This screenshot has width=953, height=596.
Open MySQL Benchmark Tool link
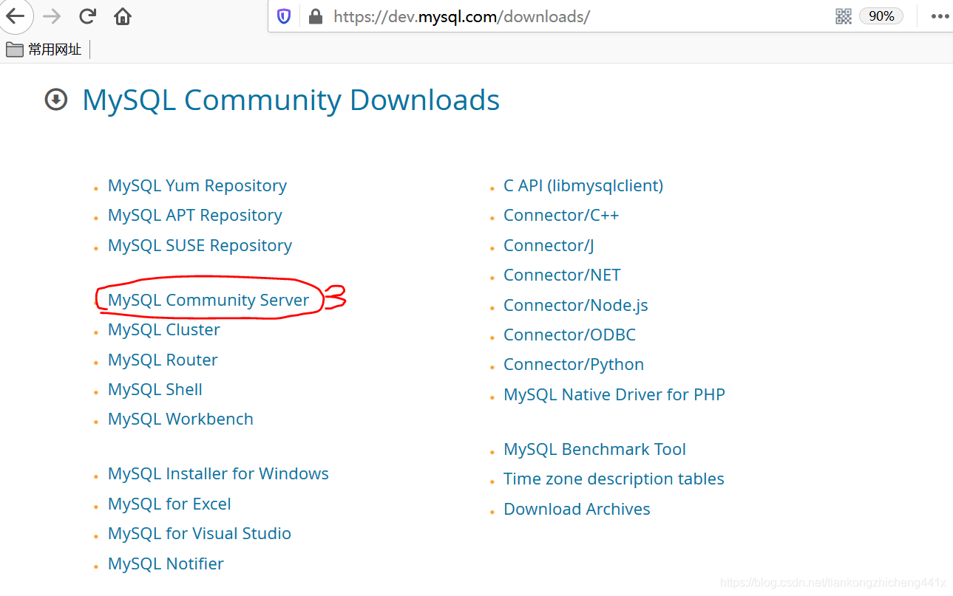pos(594,449)
